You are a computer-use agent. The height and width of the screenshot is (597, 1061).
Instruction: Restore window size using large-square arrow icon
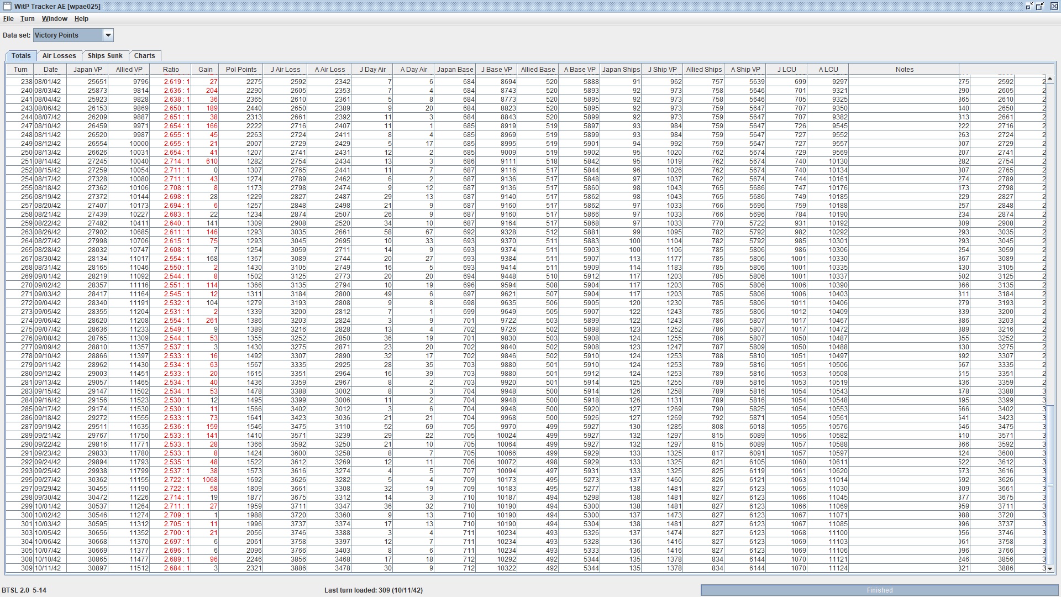pos(1039,6)
